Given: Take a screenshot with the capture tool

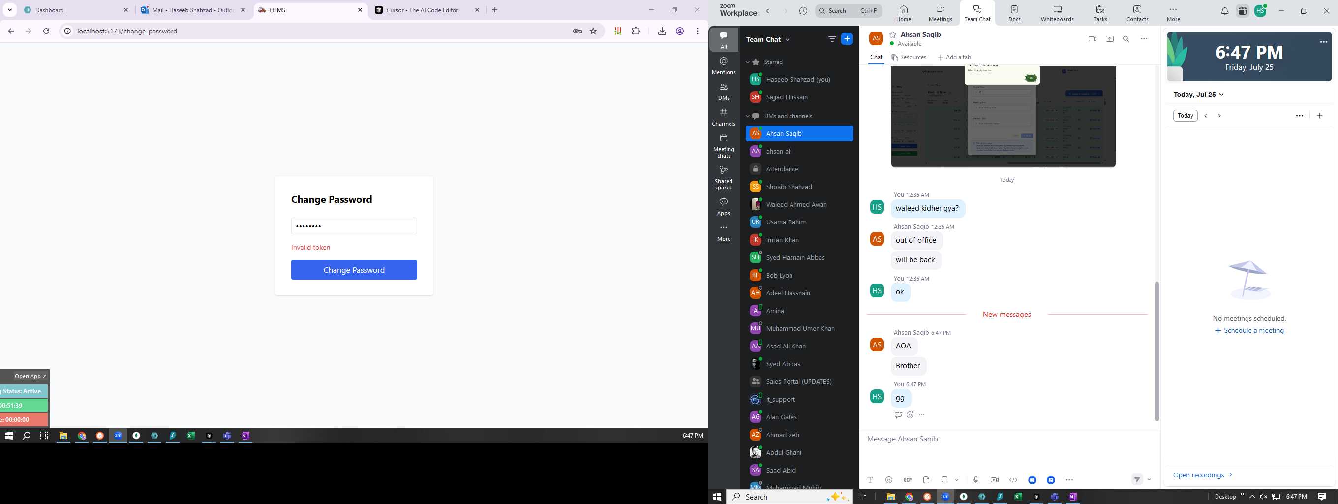Looking at the screenshot, I should (945, 480).
